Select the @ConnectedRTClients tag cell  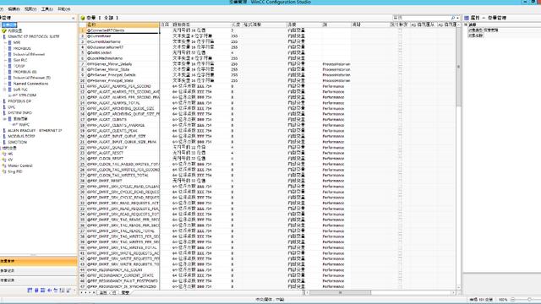[122, 30]
